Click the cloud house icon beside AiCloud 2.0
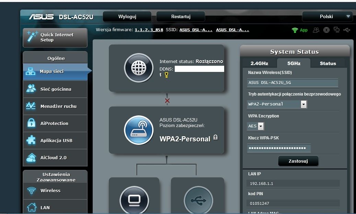Viewport: 356px width, 214px height. point(31,158)
